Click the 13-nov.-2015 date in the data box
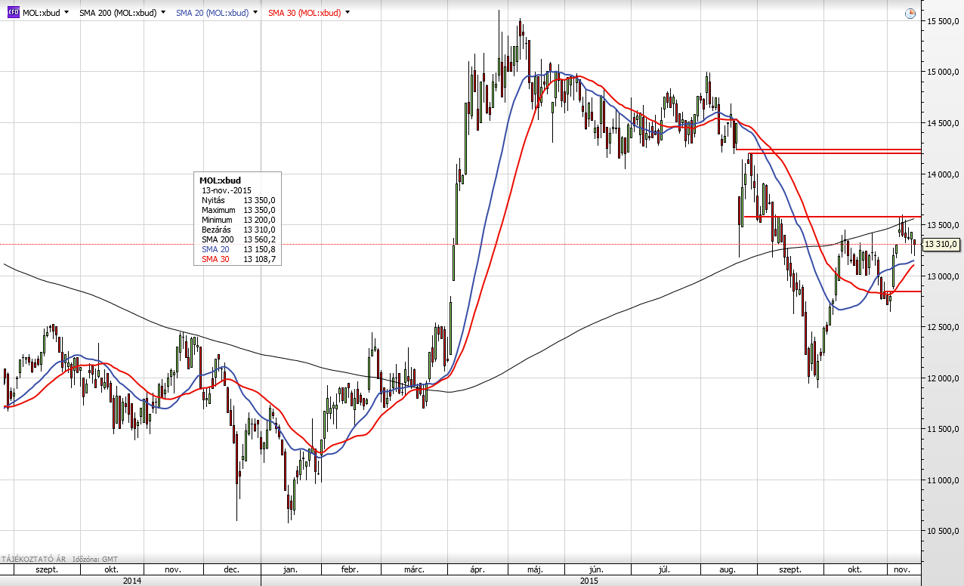The image size is (964, 586). pyautogui.click(x=227, y=190)
